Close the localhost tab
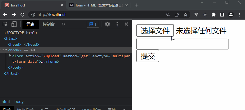The width and height of the screenshot is (245, 110). 62,5
